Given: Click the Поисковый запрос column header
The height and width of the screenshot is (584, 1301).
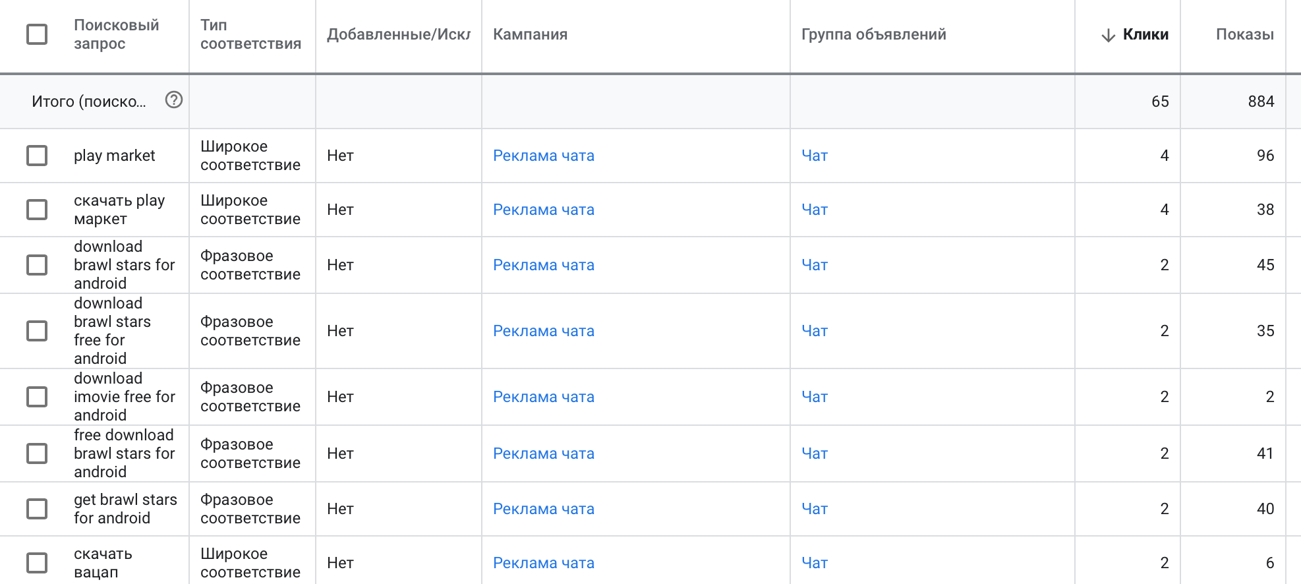Looking at the screenshot, I should pos(117,34).
